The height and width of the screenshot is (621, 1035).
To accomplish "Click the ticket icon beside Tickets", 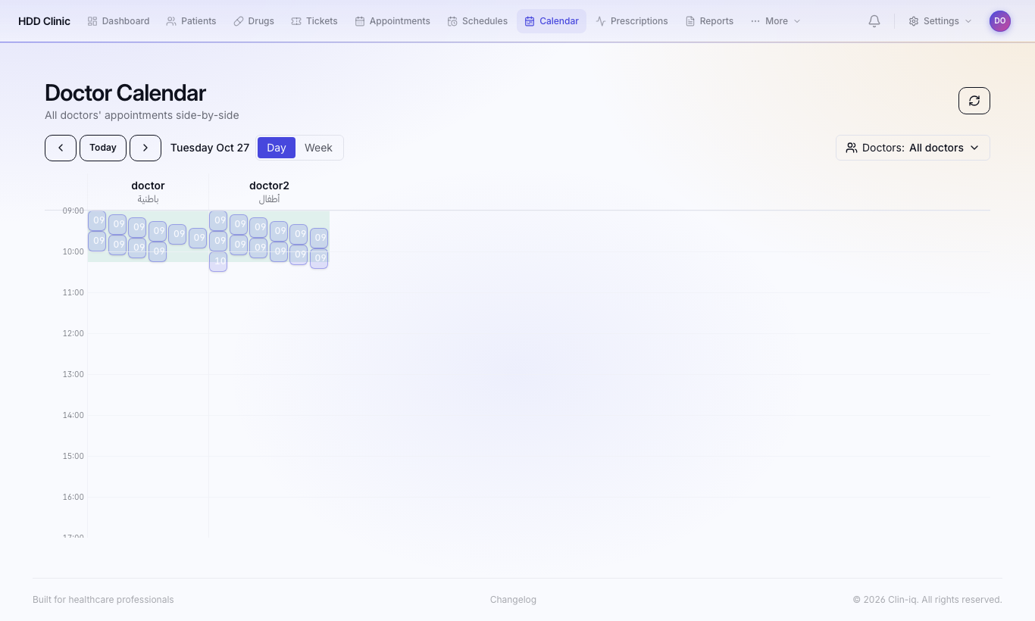I will click(x=296, y=21).
